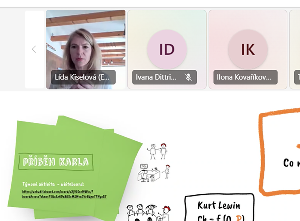Select the IK avatar circle
Screen dimensions: 300x221
pyautogui.click(x=248, y=49)
